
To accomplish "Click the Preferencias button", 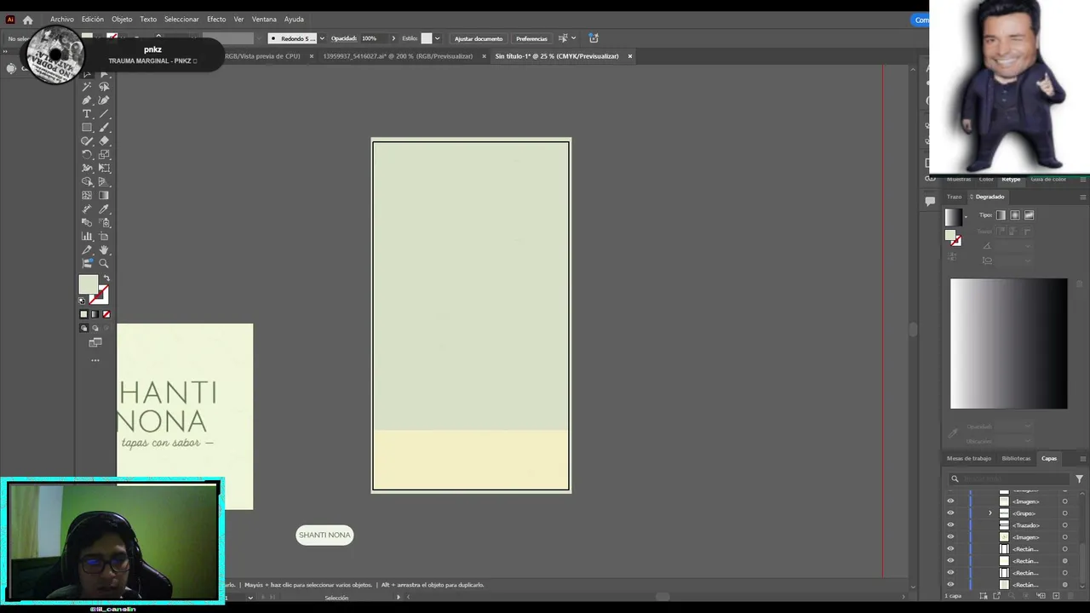I will tap(531, 38).
